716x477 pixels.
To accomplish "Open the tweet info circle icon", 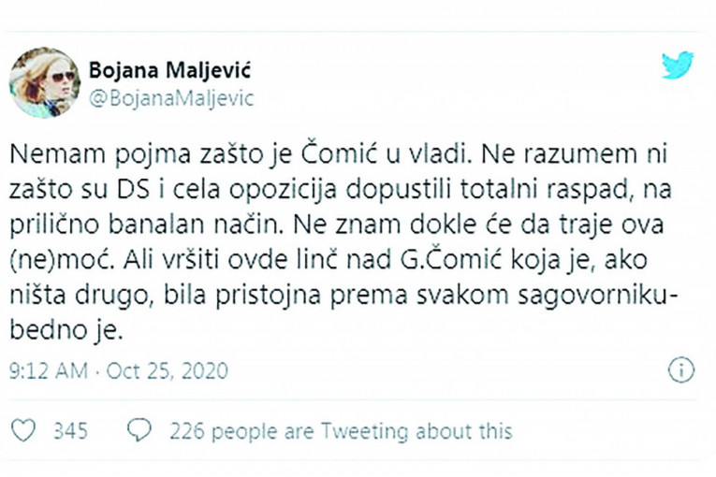I will [680, 369].
